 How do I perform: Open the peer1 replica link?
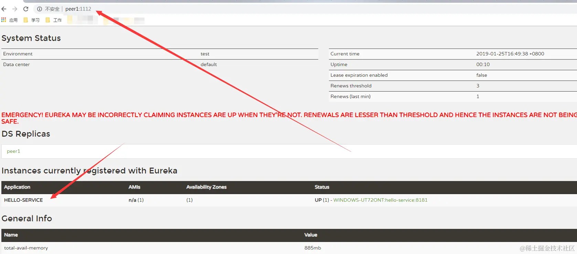pyautogui.click(x=13, y=151)
